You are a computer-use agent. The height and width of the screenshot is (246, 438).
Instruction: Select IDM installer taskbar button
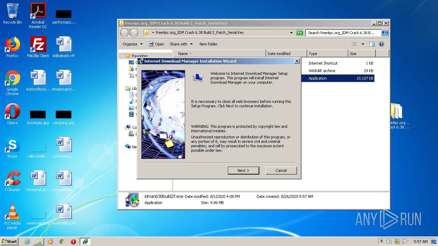[85, 242]
